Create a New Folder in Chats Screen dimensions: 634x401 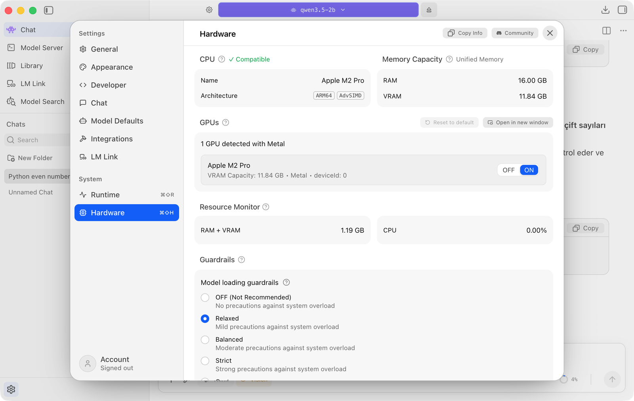[x=30, y=158]
